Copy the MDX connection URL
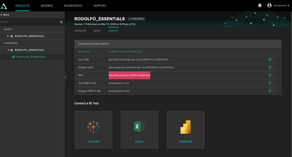Screen dimensions: 292x157 point(270,75)
